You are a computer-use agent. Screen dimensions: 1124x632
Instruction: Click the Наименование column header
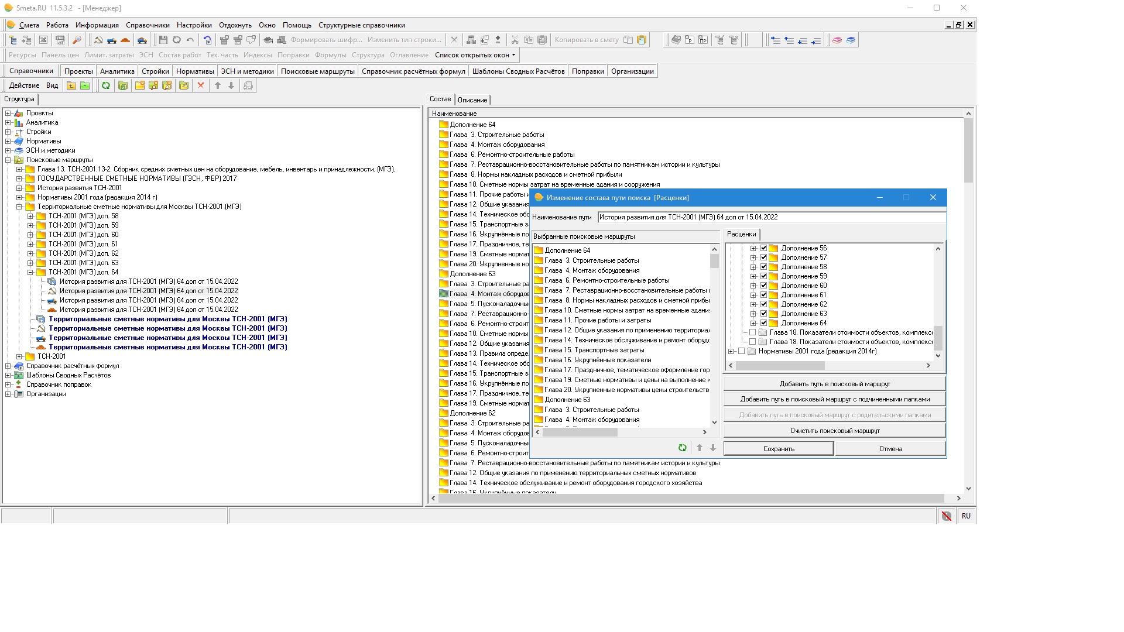click(697, 114)
